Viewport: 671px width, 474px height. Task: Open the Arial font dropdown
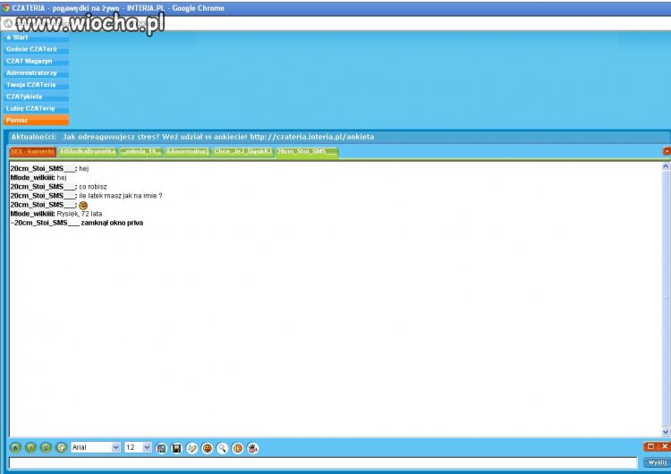[x=96, y=447]
